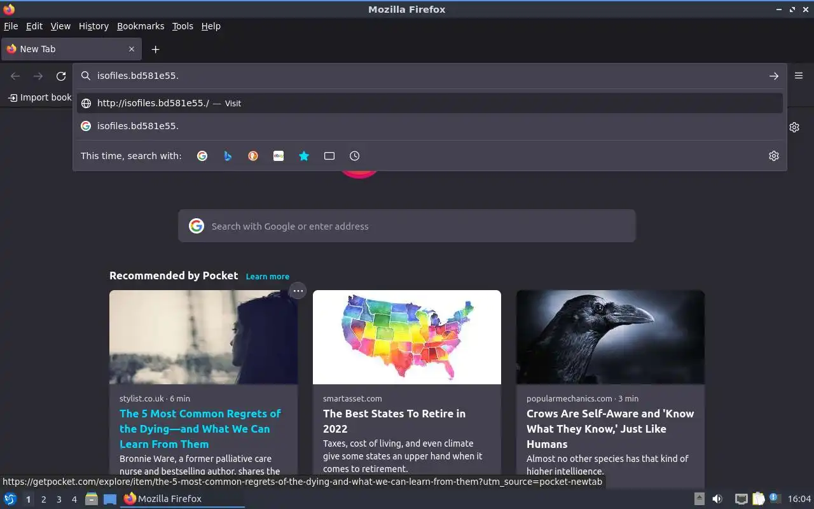Select the http://isofiles.bd581e55./ Visit suggestion
Image resolution: width=814 pixels, height=509 pixels.
[430, 103]
